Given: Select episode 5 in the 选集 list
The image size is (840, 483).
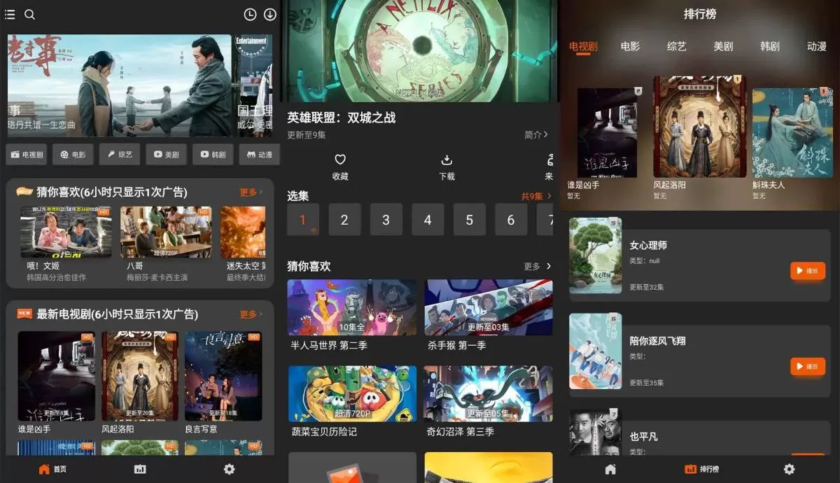Looking at the screenshot, I should [470, 219].
